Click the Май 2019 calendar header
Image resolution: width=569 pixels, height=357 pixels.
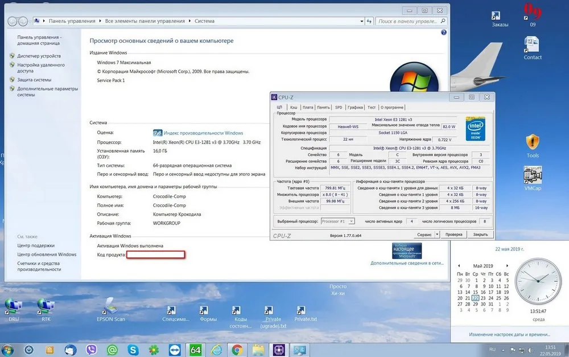(483, 266)
